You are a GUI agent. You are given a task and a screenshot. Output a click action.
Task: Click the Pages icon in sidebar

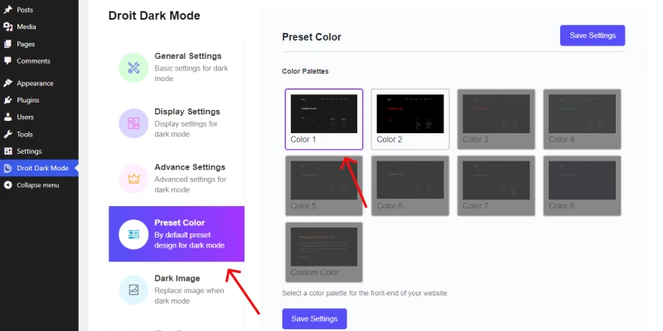[7, 44]
